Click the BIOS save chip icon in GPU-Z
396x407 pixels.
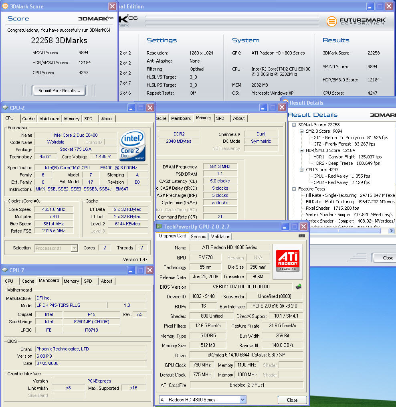click(x=299, y=287)
